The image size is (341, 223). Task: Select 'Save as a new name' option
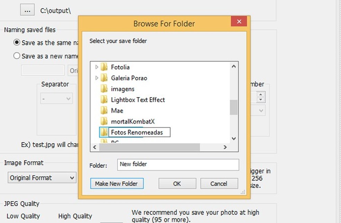[17, 56]
